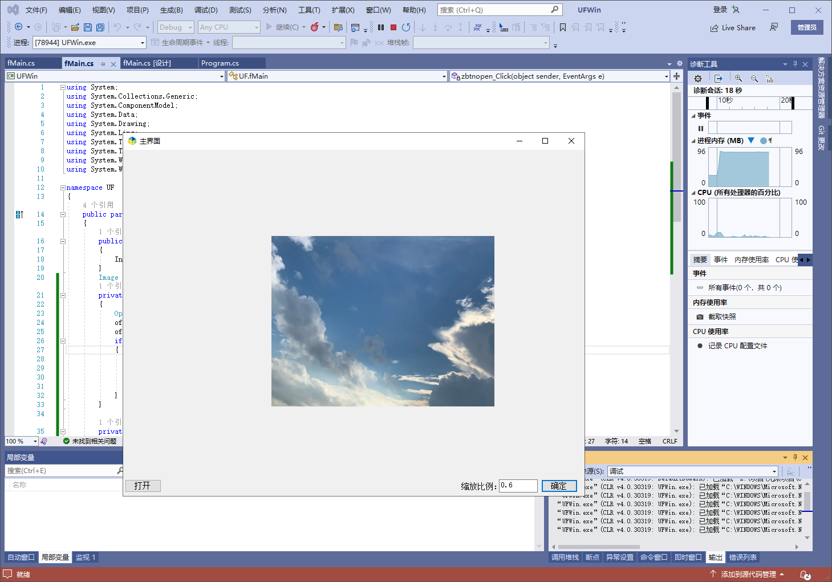
Task: Click 缩放比例 input field
Action: pyautogui.click(x=518, y=486)
